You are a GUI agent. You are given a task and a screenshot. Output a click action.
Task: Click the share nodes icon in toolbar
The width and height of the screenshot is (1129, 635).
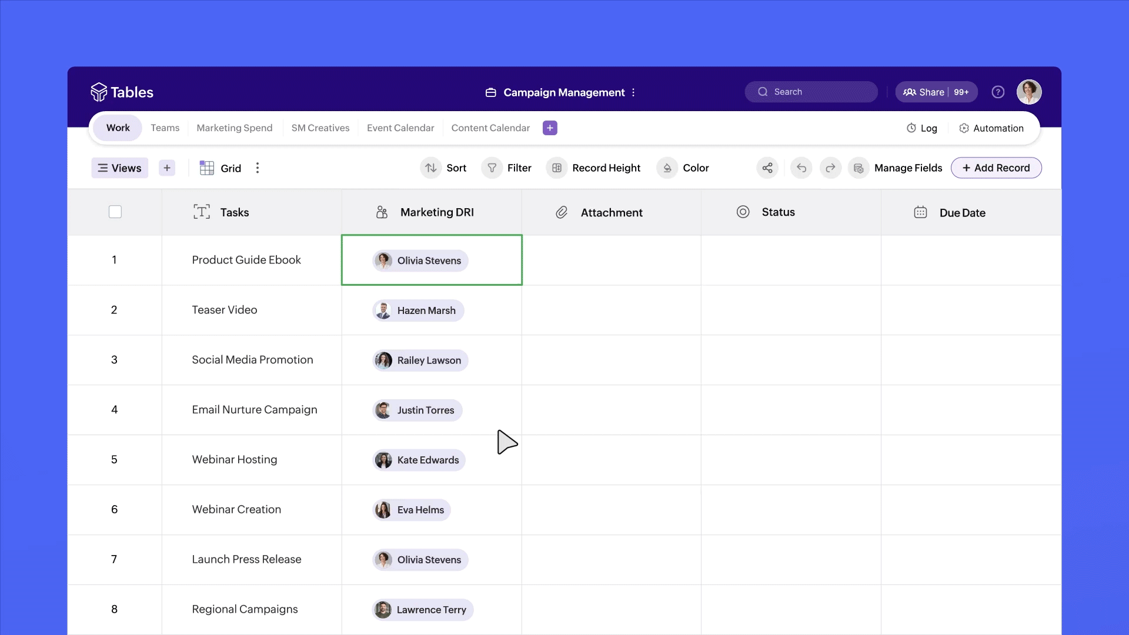pos(767,168)
